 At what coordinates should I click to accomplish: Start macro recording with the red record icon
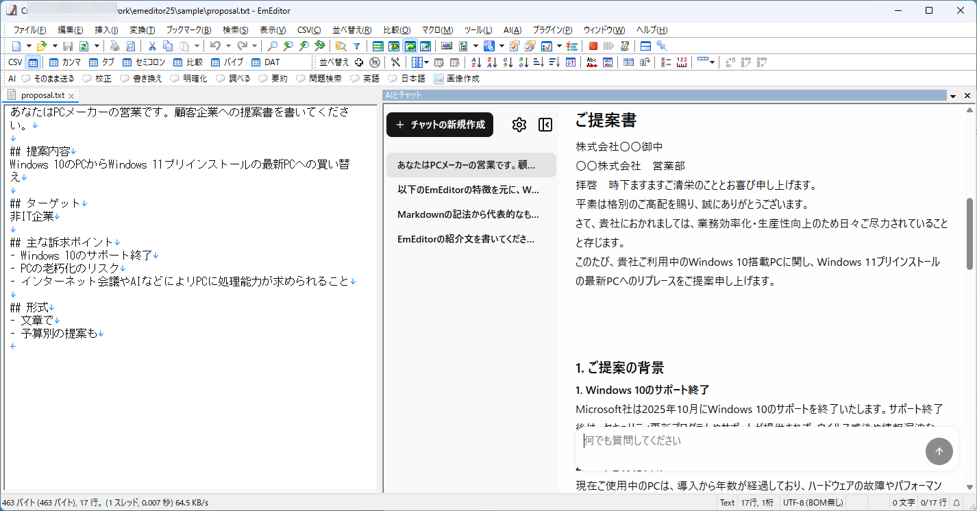pos(592,45)
